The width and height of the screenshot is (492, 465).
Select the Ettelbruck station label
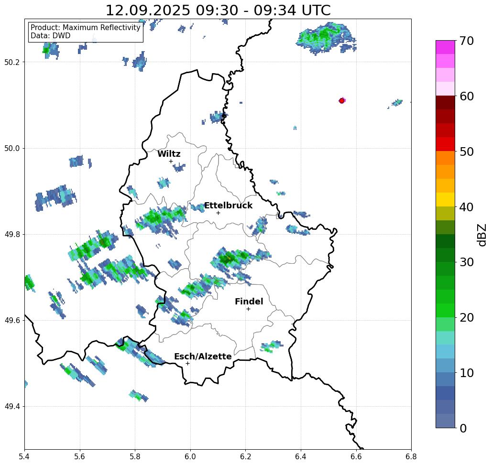pyautogui.click(x=228, y=205)
